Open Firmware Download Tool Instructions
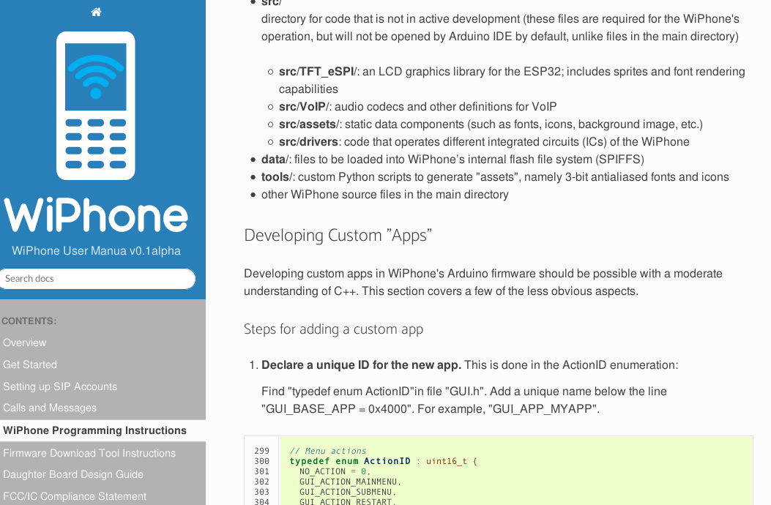771x505 pixels. coord(89,453)
